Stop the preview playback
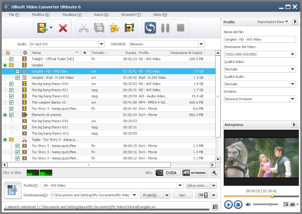 click(x=238, y=204)
